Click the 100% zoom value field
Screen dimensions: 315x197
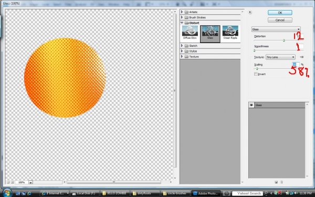22,182
